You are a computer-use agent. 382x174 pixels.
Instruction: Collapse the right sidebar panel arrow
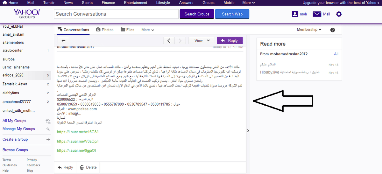tap(248, 130)
